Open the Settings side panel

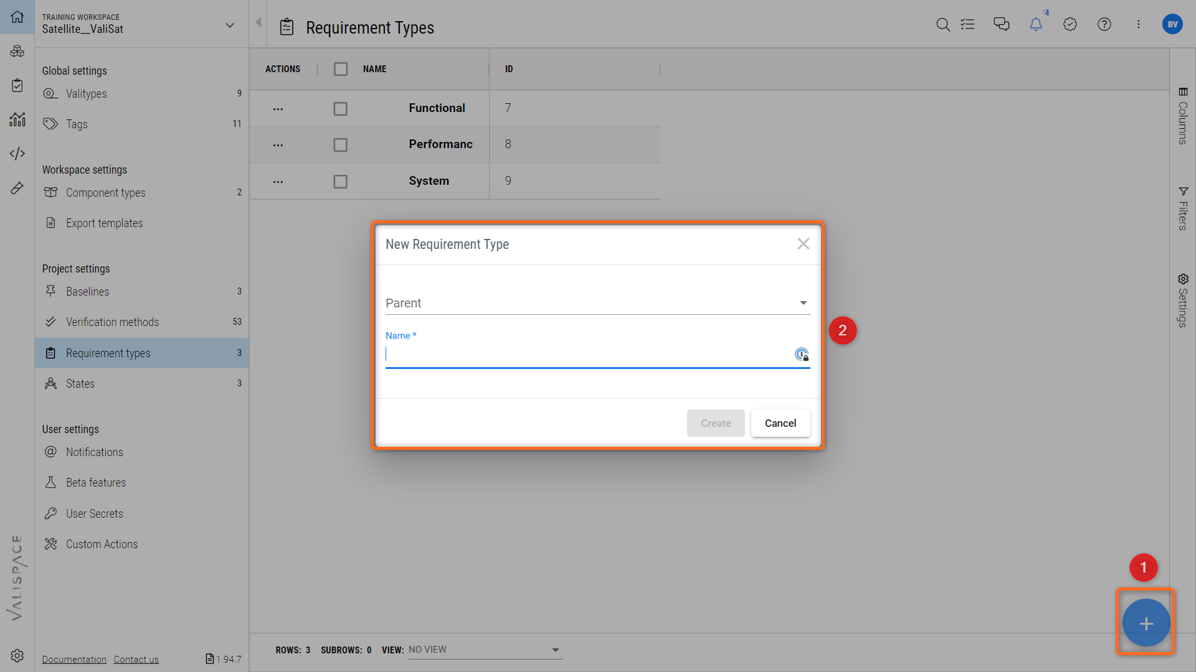pyautogui.click(x=1183, y=301)
